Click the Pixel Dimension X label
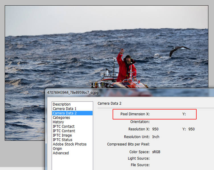Image resolution: width=214 pixels, height=170 pixels. 135,114
